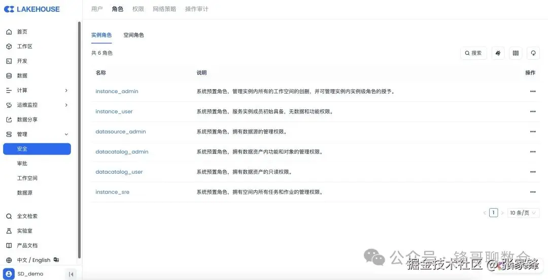Image resolution: width=548 pixels, height=280 pixels.
Task: Select the 实例角色 sub-tab
Action: (101, 35)
